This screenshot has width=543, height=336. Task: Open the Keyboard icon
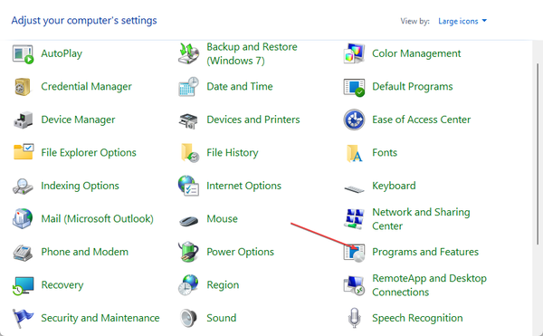coord(354,188)
